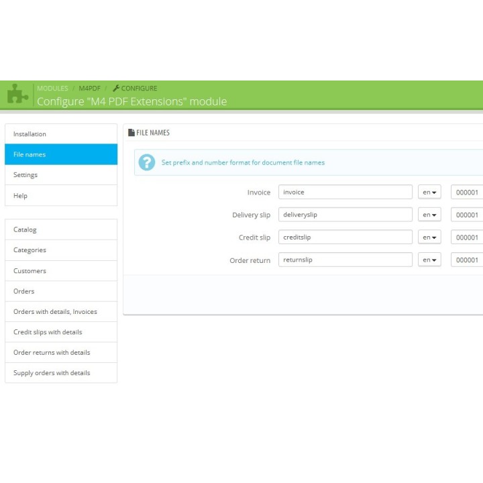The width and height of the screenshot is (483, 483).
Task: Click the 'Order return' field label
Action: point(250,260)
